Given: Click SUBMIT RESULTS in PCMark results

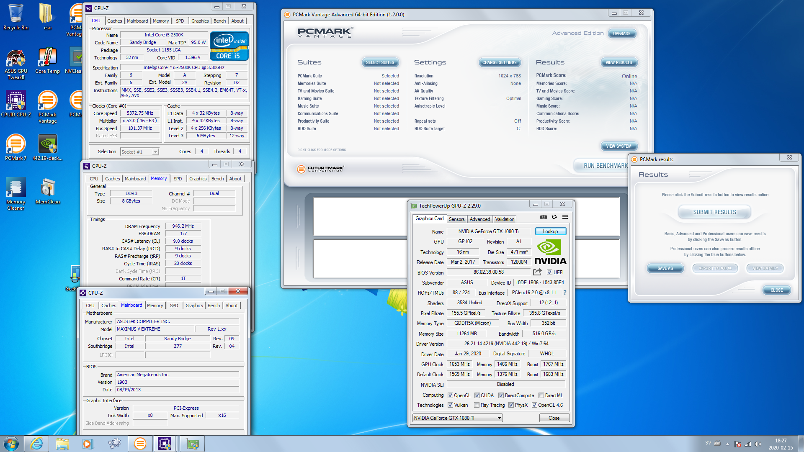Looking at the screenshot, I should coord(714,212).
